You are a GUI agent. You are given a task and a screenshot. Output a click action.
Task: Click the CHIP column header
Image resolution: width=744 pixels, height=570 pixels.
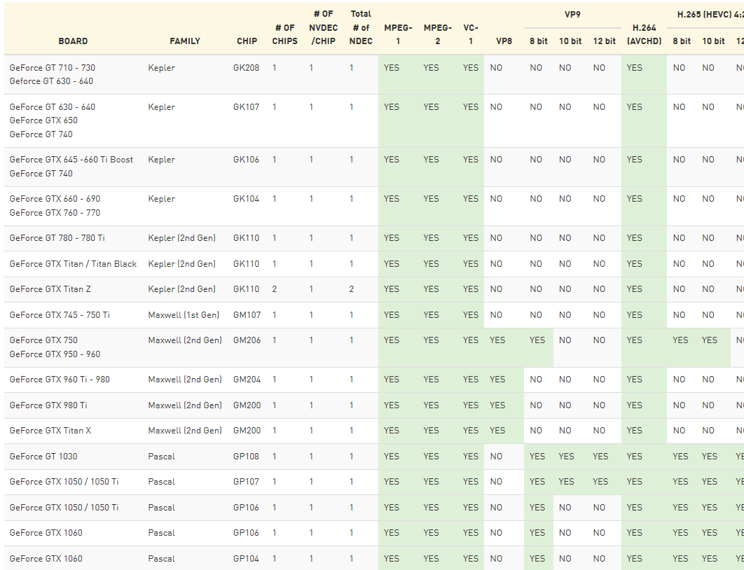tap(247, 41)
